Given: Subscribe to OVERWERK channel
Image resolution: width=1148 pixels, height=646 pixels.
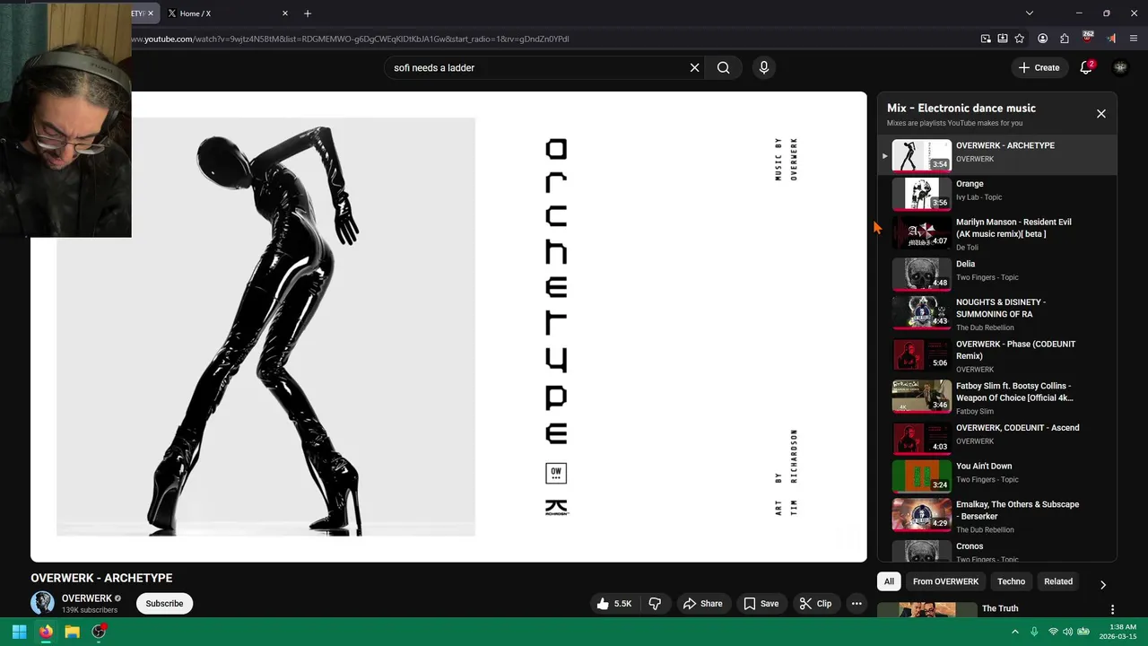Looking at the screenshot, I should (164, 604).
